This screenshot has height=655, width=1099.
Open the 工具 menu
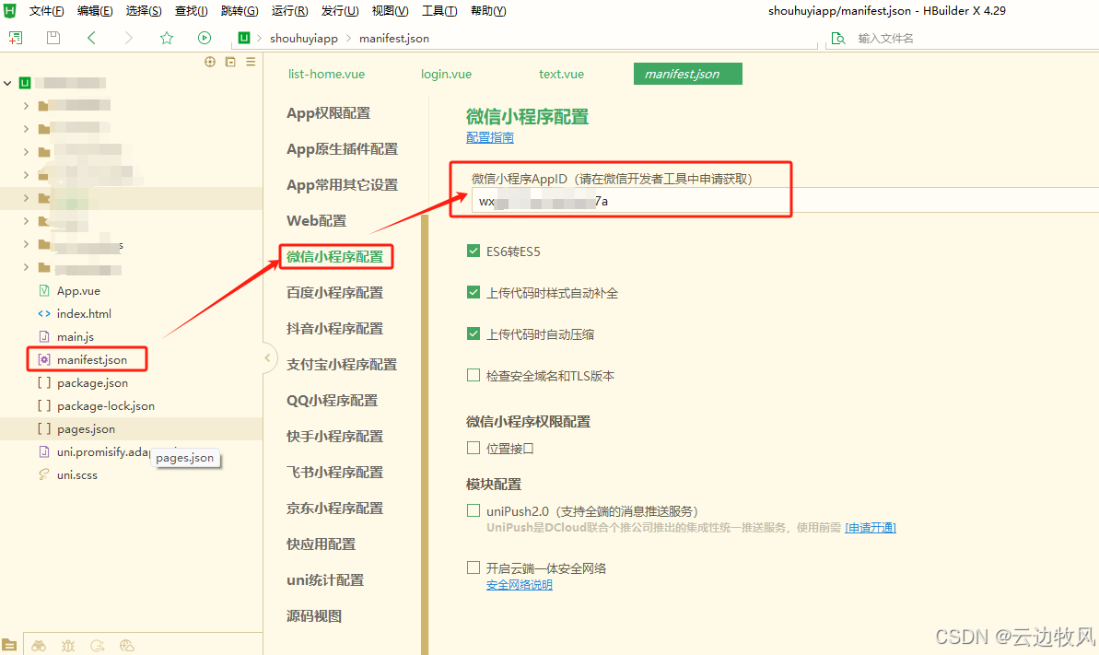[x=438, y=10]
